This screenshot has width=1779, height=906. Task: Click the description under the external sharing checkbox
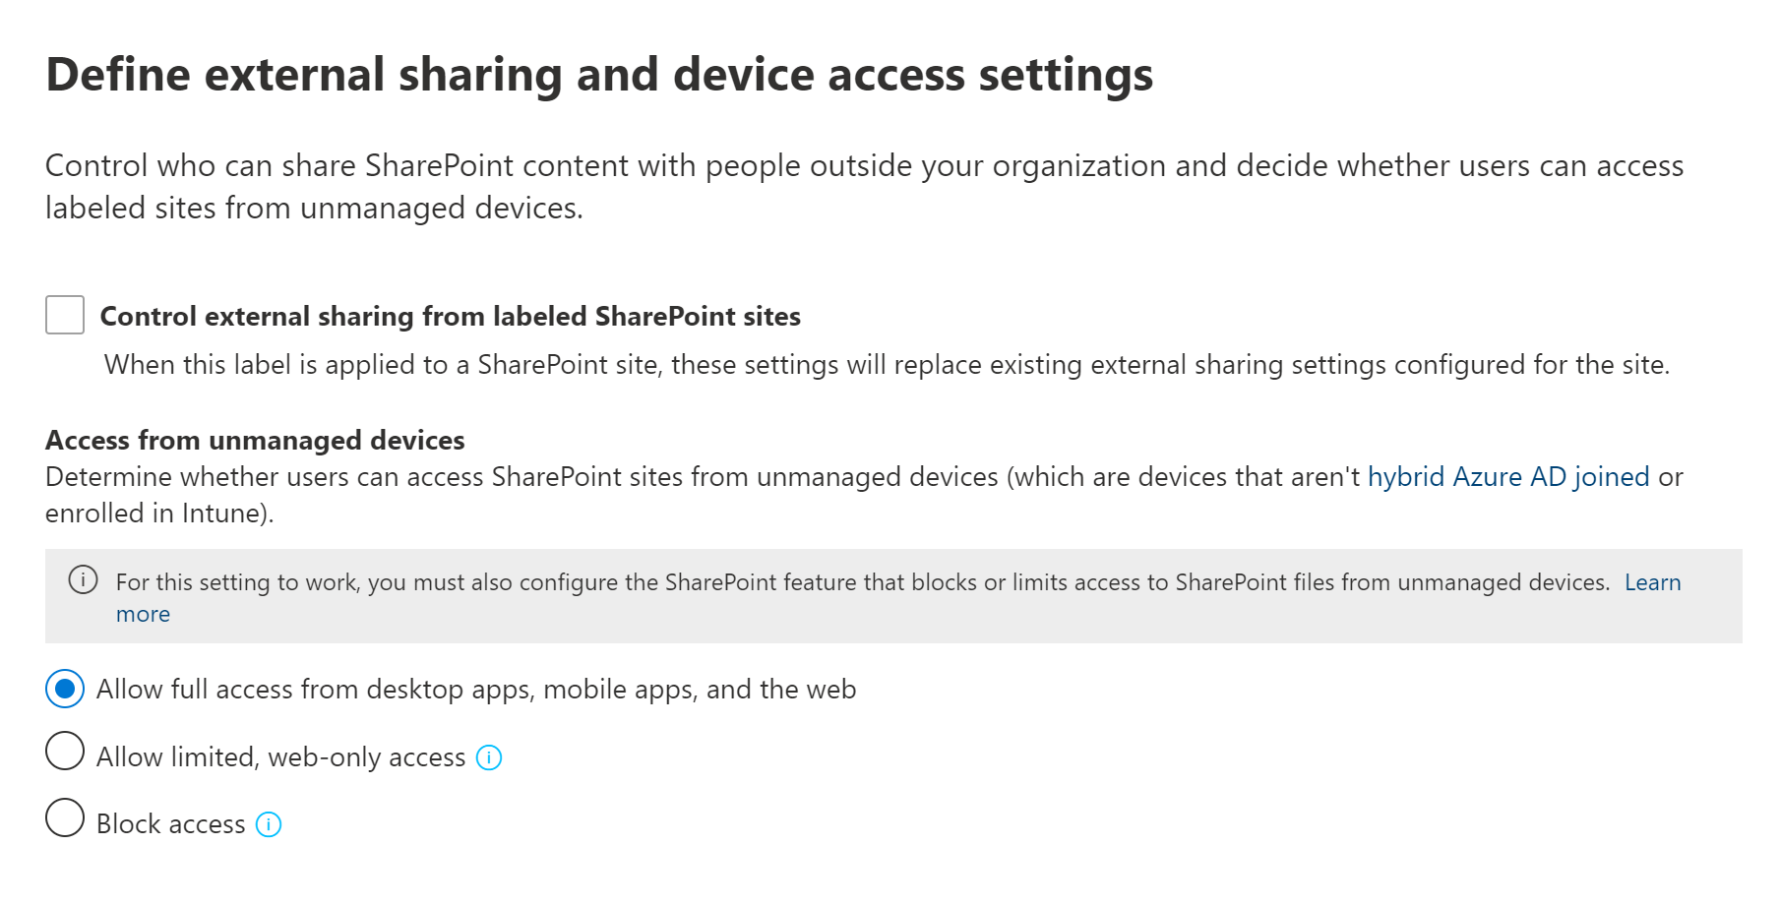tap(886, 365)
